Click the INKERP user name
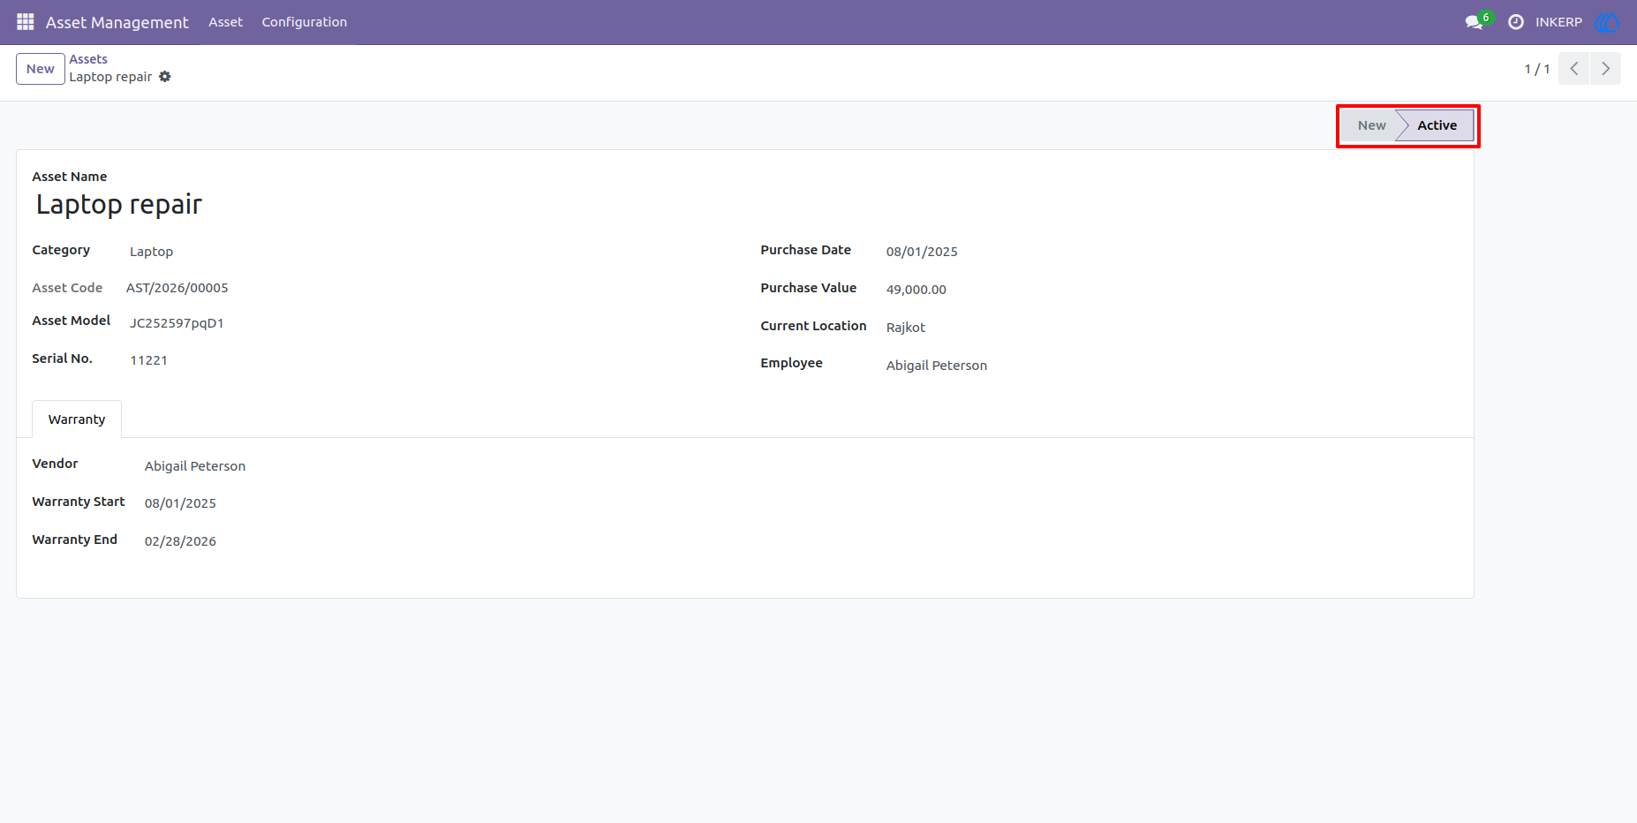The image size is (1637, 823). 1558,22
